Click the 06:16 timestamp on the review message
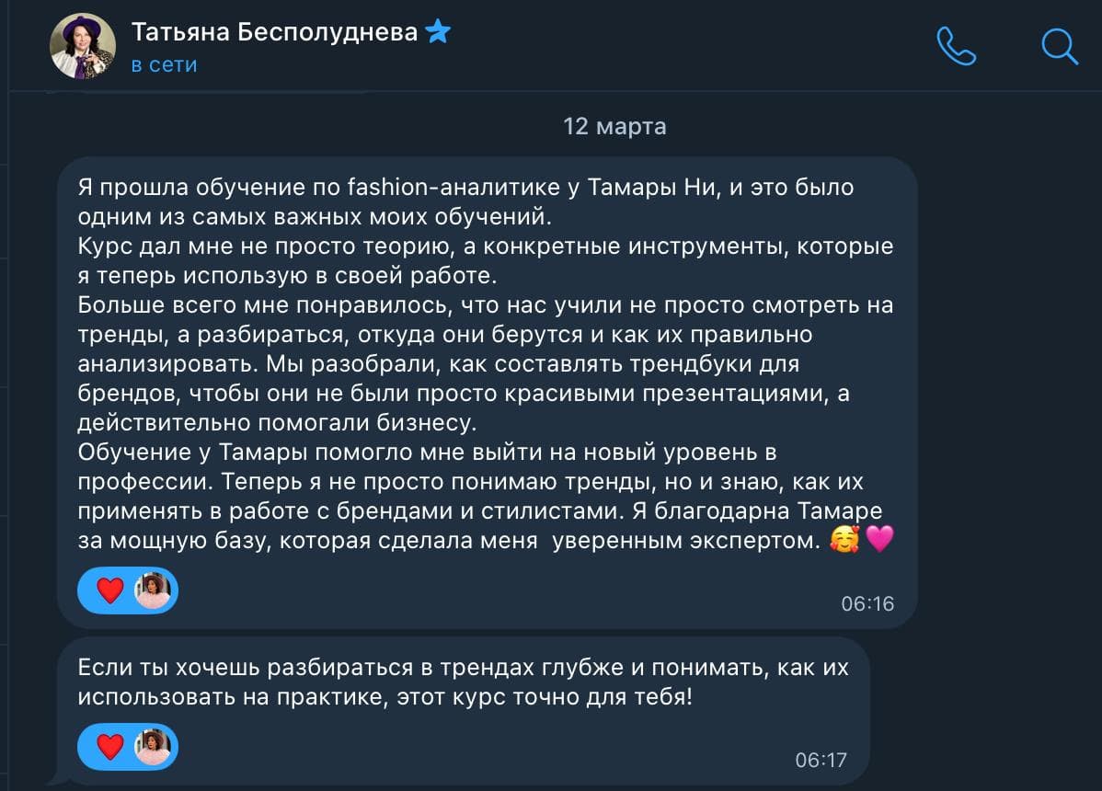The width and height of the screenshot is (1102, 791). tap(870, 604)
